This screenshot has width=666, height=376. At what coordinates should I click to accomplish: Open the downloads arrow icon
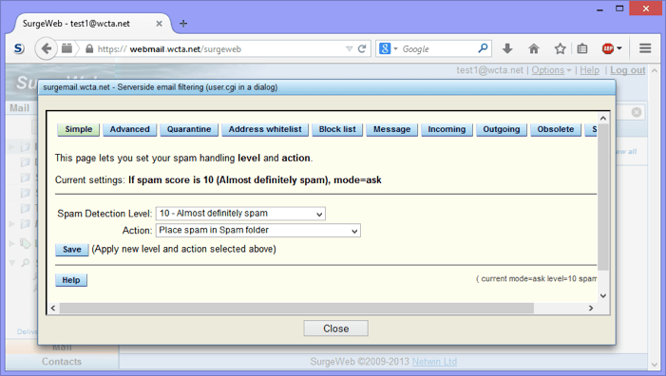click(x=507, y=48)
